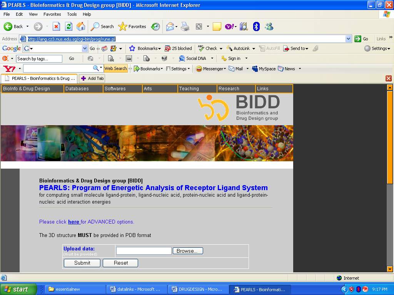Click the MySpace toolbar button
Image resolution: width=394 pixels, height=295 pixels.
click(264, 69)
